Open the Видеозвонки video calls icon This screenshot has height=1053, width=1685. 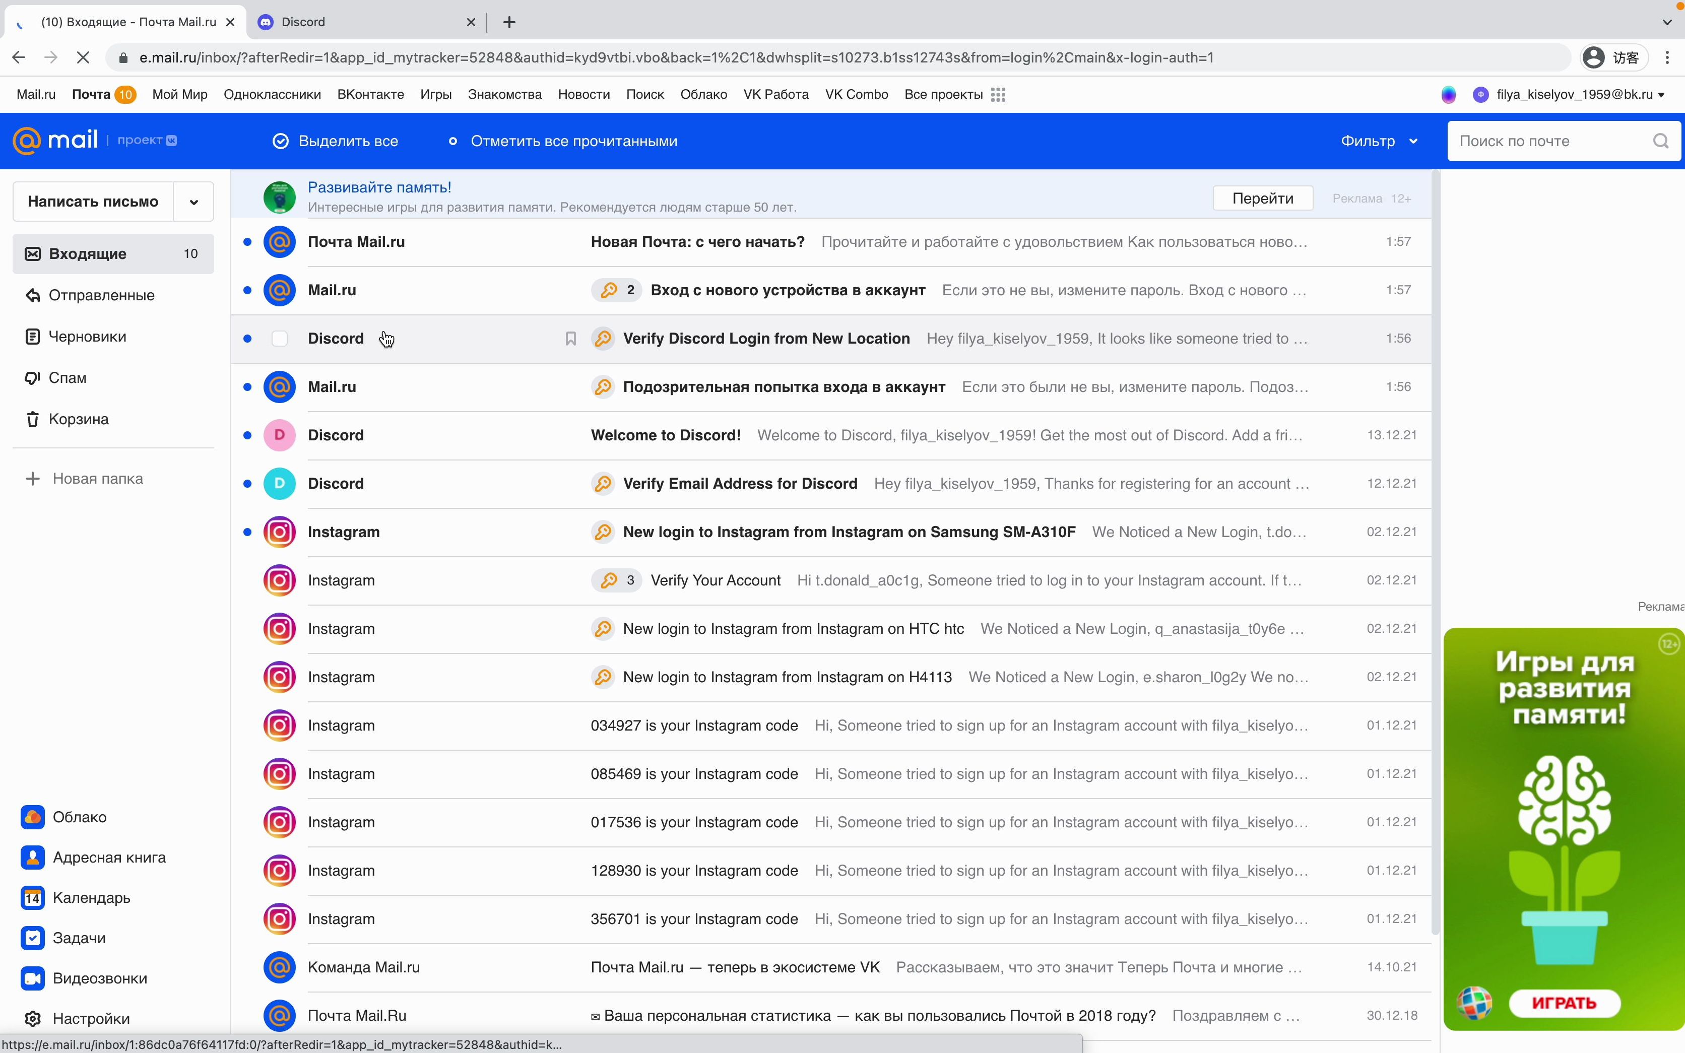pos(33,978)
